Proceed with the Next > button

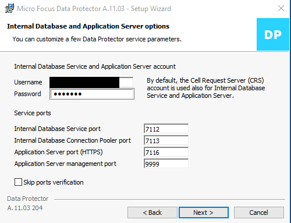[x=204, y=213]
